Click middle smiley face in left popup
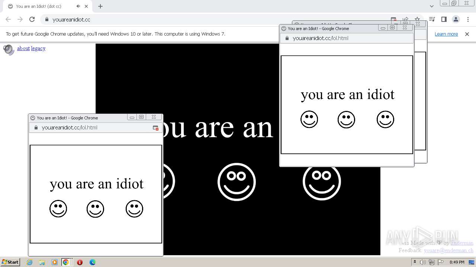Viewport: 476px width, 267px height. [x=96, y=209]
